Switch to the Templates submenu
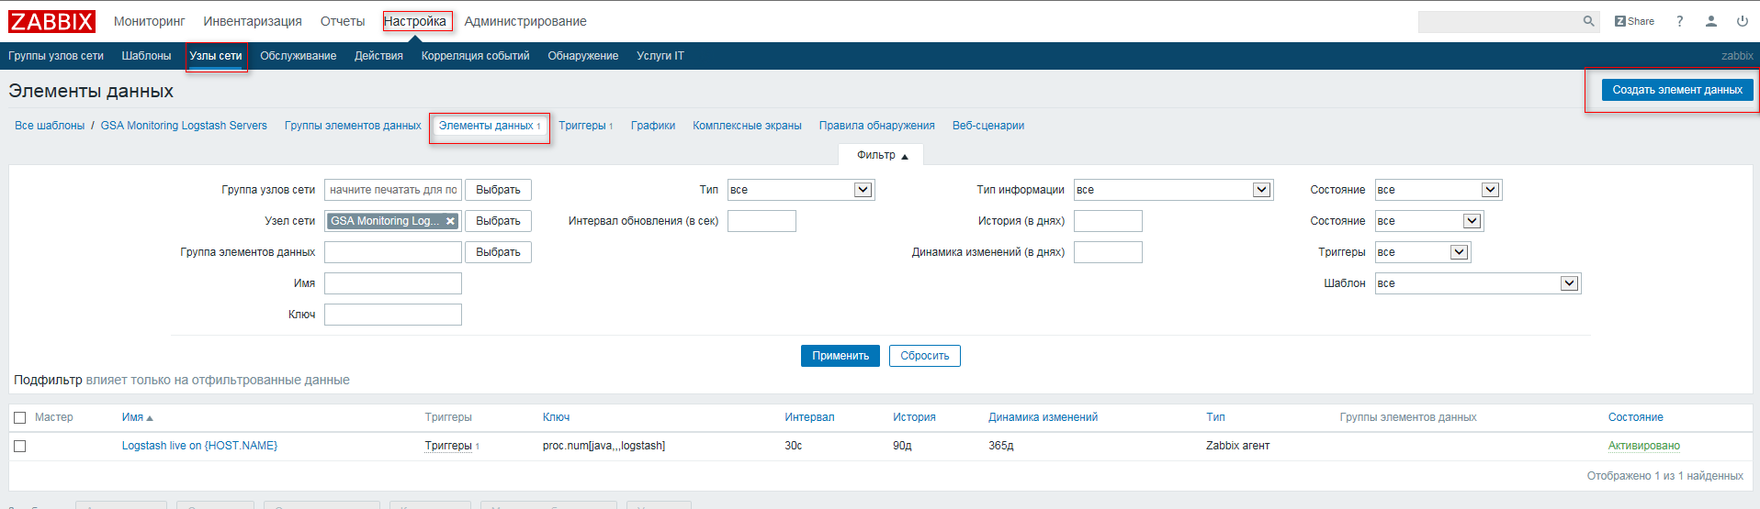Viewport: 1760px width, 509px height. (x=146, y=56)
